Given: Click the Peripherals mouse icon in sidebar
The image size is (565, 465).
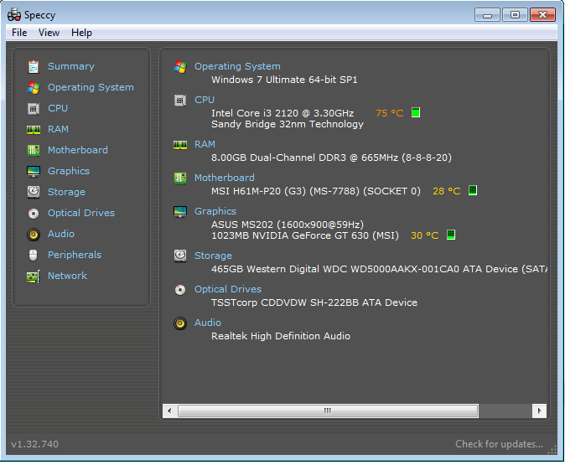Looking at the screenshot, I should click(x=34, y=255).
